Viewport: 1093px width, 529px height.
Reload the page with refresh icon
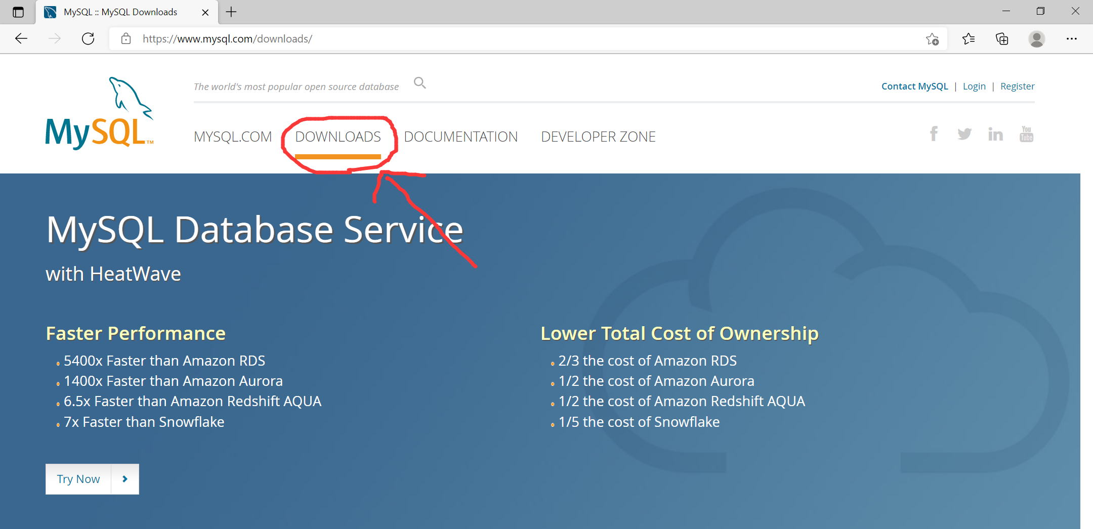88,38
